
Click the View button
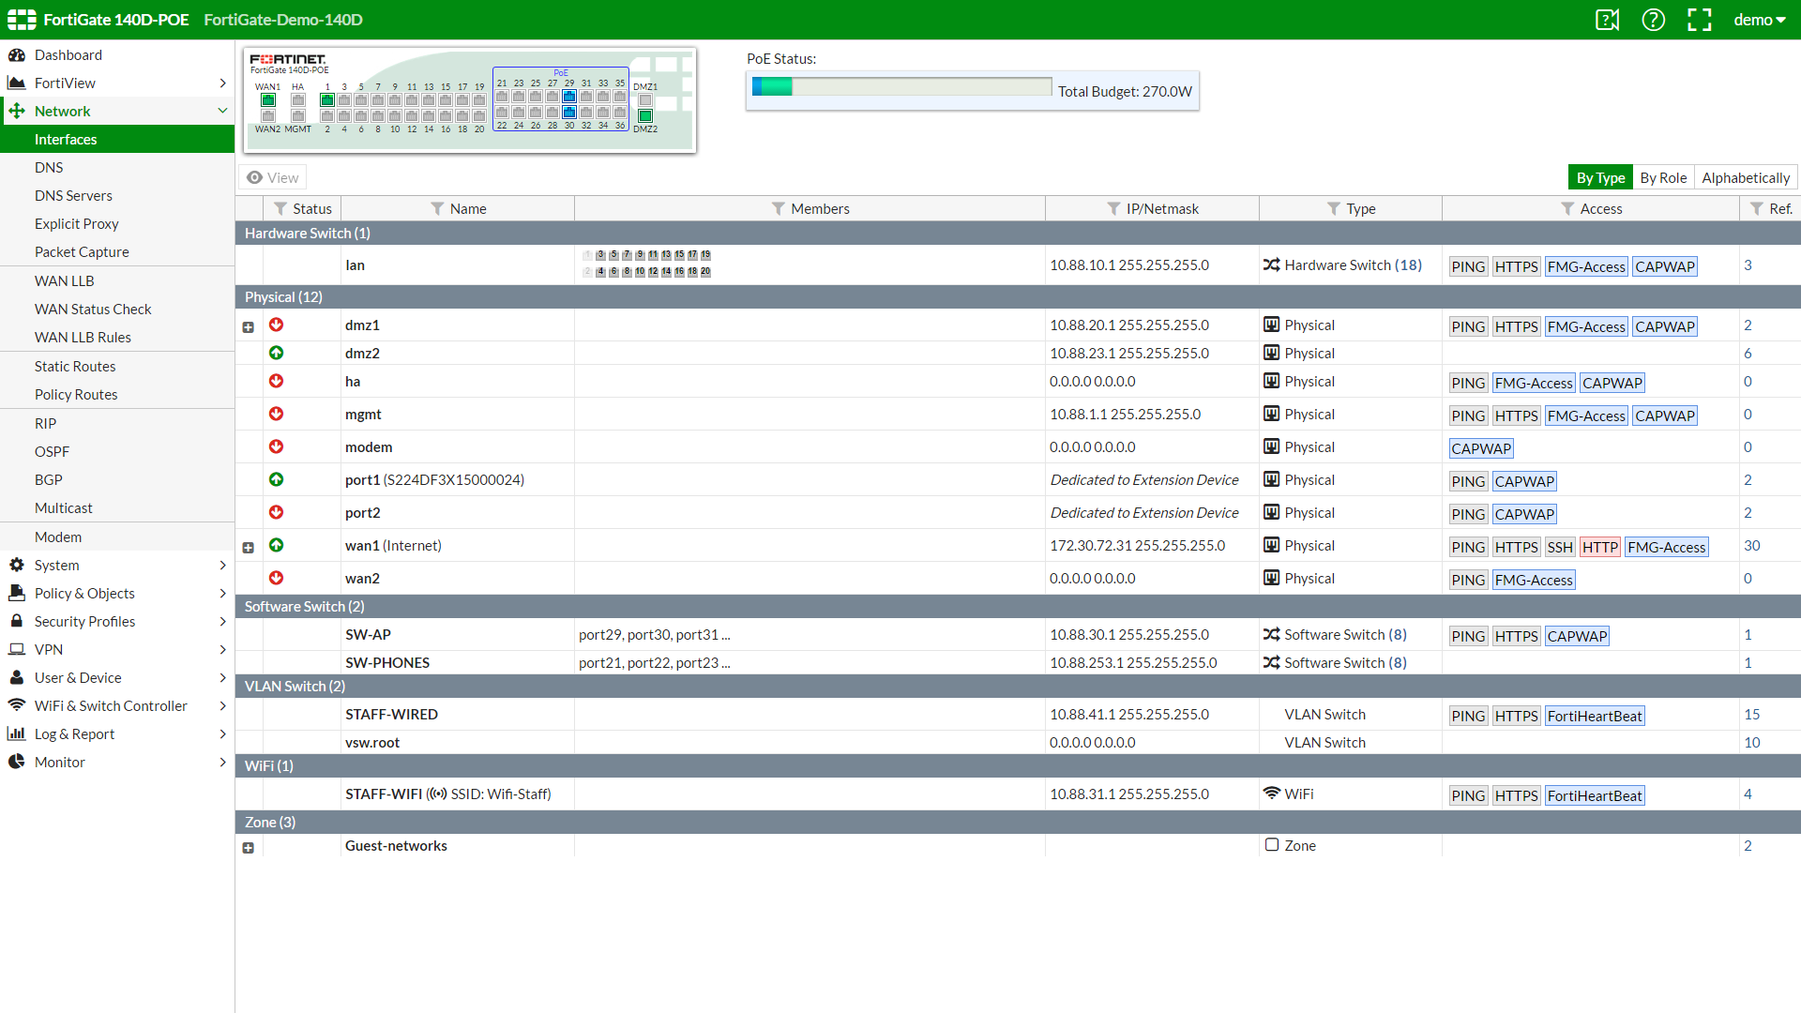click(273, 177)
